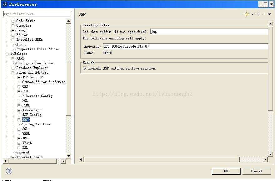The image size is (279, 181).
Task: Click the JSP page horizontal scrollbar thumb
Action: pos(162,159)
